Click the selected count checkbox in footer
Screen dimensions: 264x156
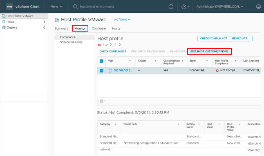(x=101, y=101)
